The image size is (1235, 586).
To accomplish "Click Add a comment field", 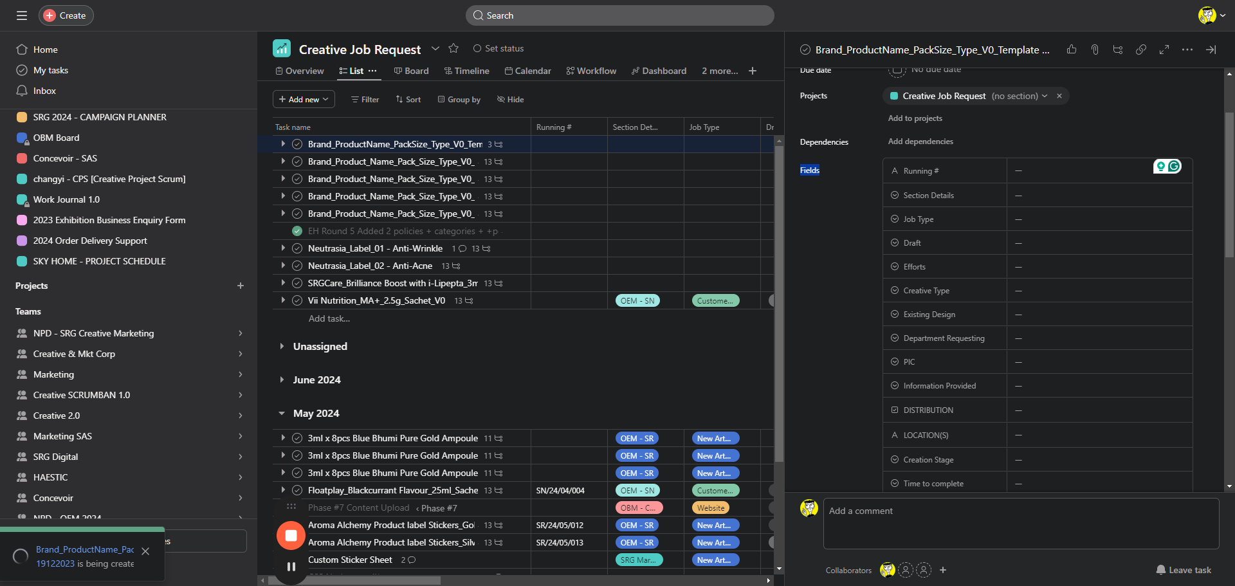I will (1021, 524).
